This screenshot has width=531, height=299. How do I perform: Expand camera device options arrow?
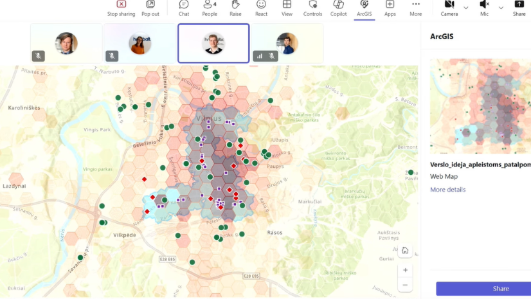[x=466, y=8]
